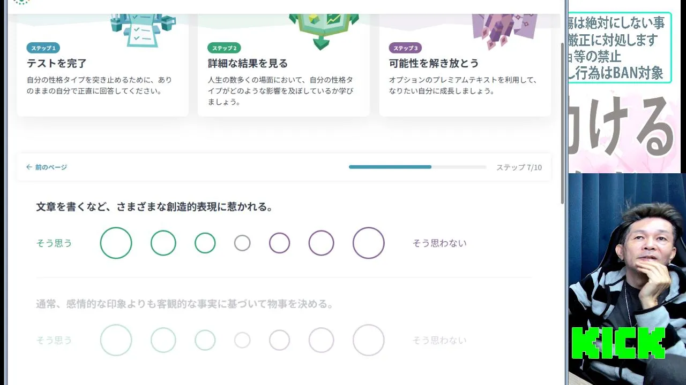Select largest purple 'そう思わない' circle for writing question
The image size is (686, 385).
(x=369, y=243)
